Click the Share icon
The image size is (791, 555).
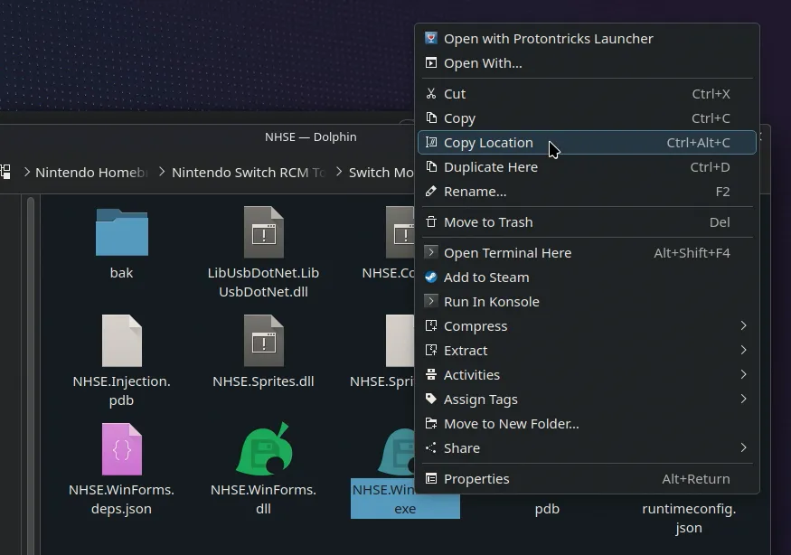click(431, 448)
